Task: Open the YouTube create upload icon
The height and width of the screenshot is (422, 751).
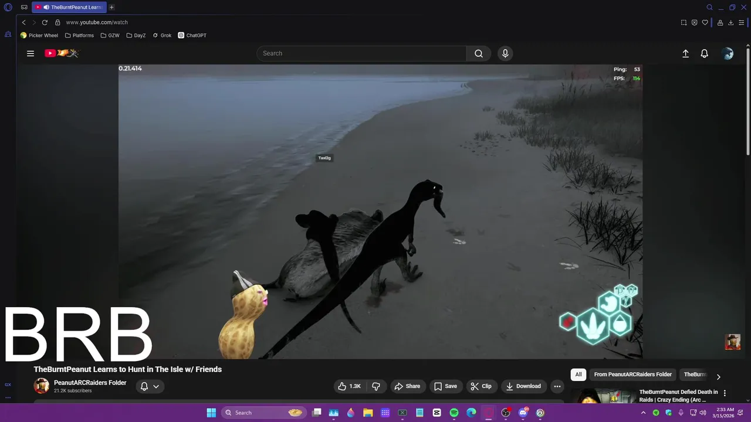Action: point(685,53)
